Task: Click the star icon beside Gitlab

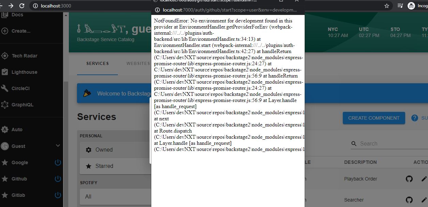Action: 5,195
